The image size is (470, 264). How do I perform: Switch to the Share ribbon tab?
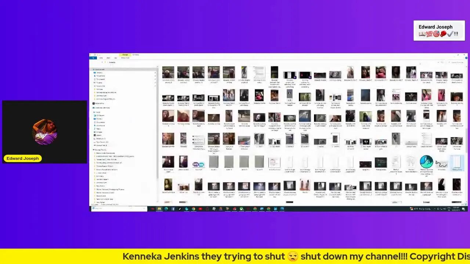point(108,58)
